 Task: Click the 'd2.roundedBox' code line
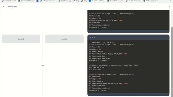pos(94,23)
